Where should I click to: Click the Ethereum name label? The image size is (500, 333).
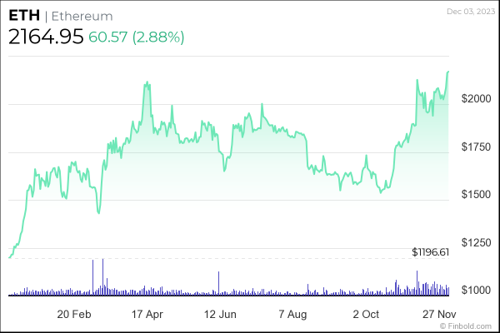(x=82, y=17)
